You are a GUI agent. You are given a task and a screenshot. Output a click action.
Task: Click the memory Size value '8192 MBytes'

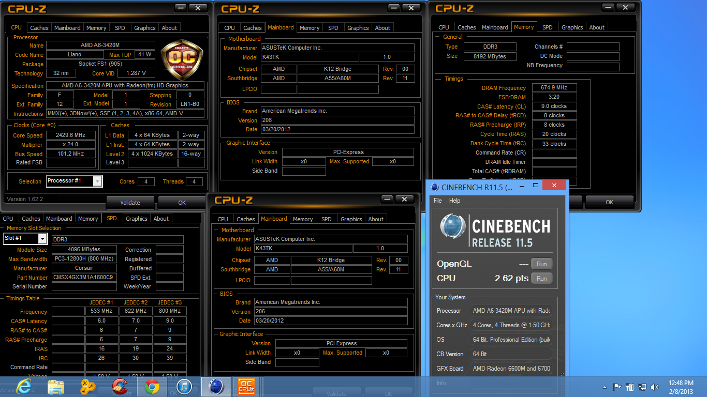pos(490,56)
